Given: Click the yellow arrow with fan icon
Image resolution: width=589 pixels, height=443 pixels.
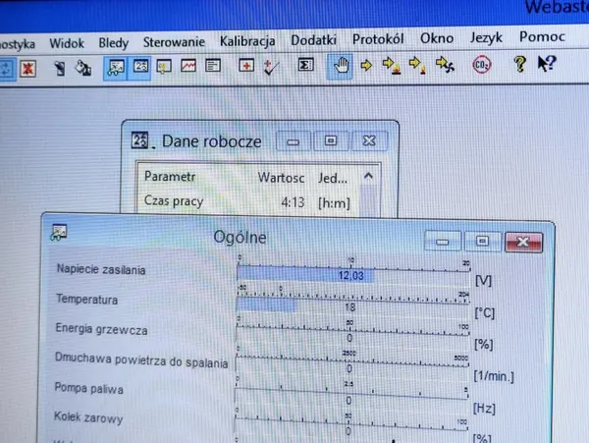Looking at the screenshot, I should coord(445,65).
